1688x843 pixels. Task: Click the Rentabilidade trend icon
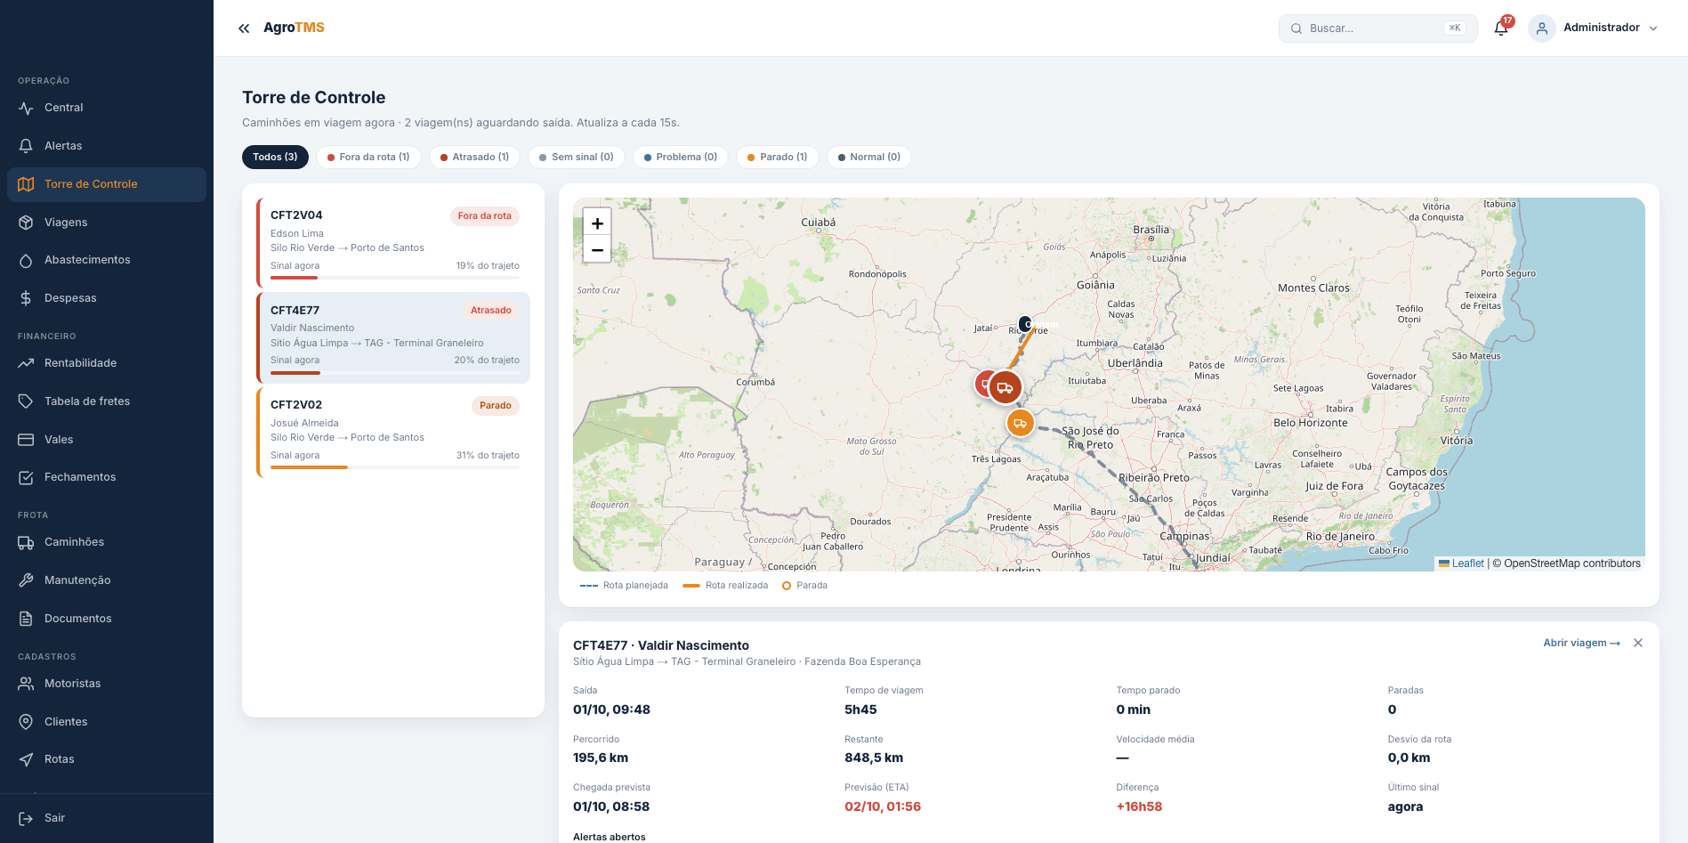pos(26,363)
